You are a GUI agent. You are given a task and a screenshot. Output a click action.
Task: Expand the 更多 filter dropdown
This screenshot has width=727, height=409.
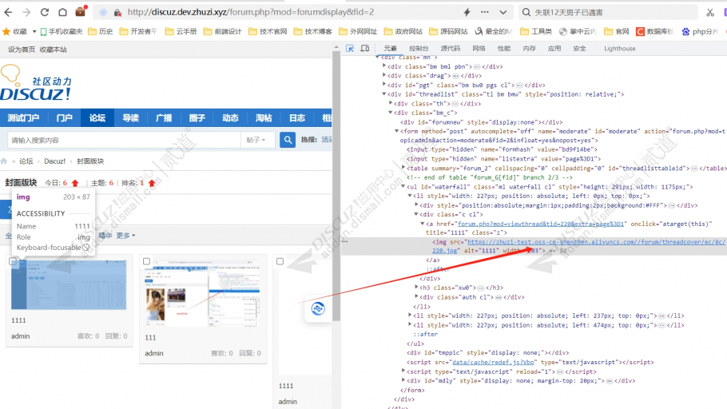point(125,236)
